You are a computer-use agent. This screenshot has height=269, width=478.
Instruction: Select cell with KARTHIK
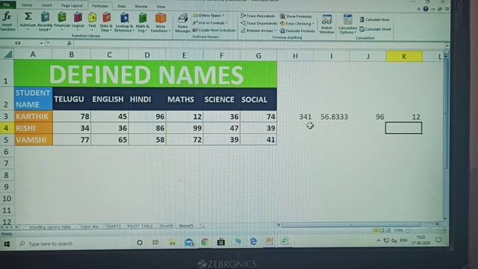point(33,117)
